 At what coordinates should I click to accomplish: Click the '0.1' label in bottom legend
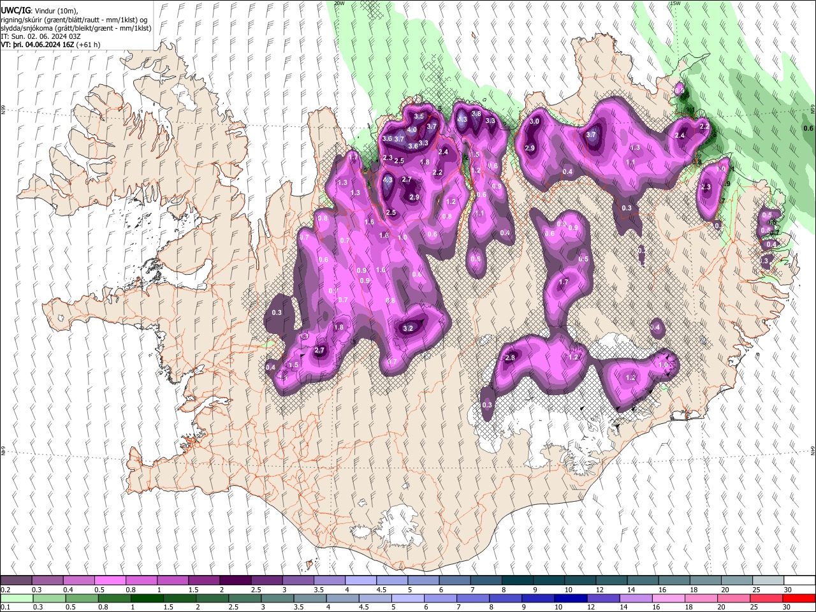click(x=5, y=607)
